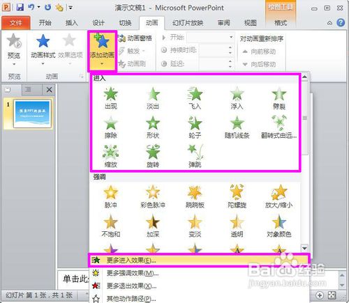Choose the 浮入 float-in effect
This screenshot has width=349, height=303.
[237, 98]
